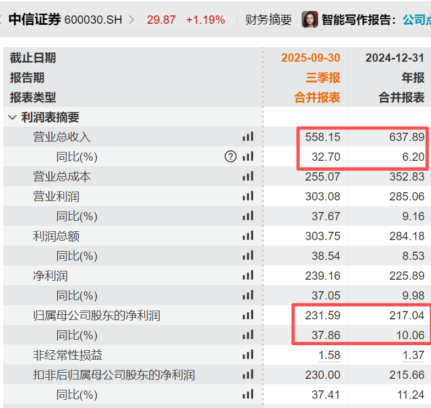This screenshot has height=408, width=431.
Task: Click the analyst avatar thumbnail
Action: [310, 19]
